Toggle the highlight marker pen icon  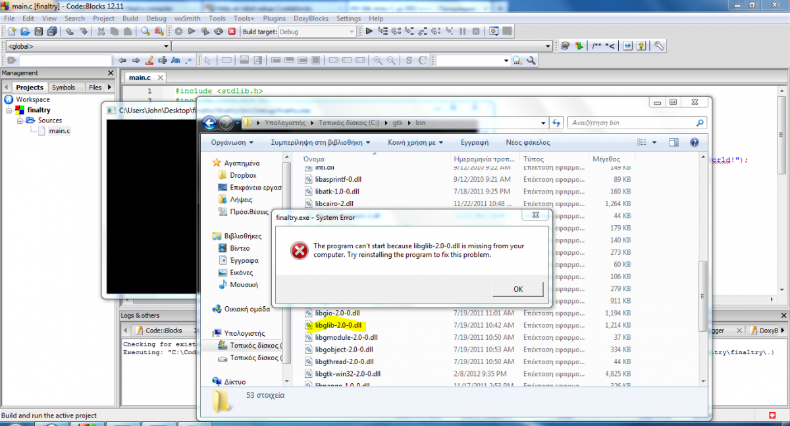click(x=149, y=60)
